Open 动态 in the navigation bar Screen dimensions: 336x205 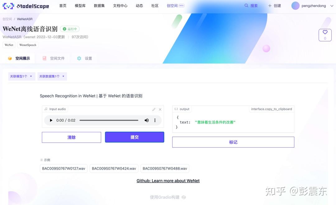click(139, 6)
